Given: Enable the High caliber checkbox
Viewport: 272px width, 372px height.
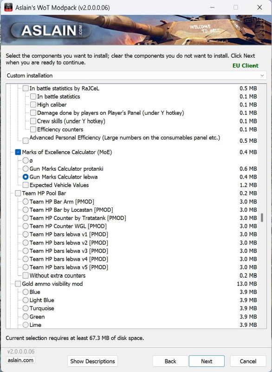Looking at the screenshot, I should tap(33, 105).
